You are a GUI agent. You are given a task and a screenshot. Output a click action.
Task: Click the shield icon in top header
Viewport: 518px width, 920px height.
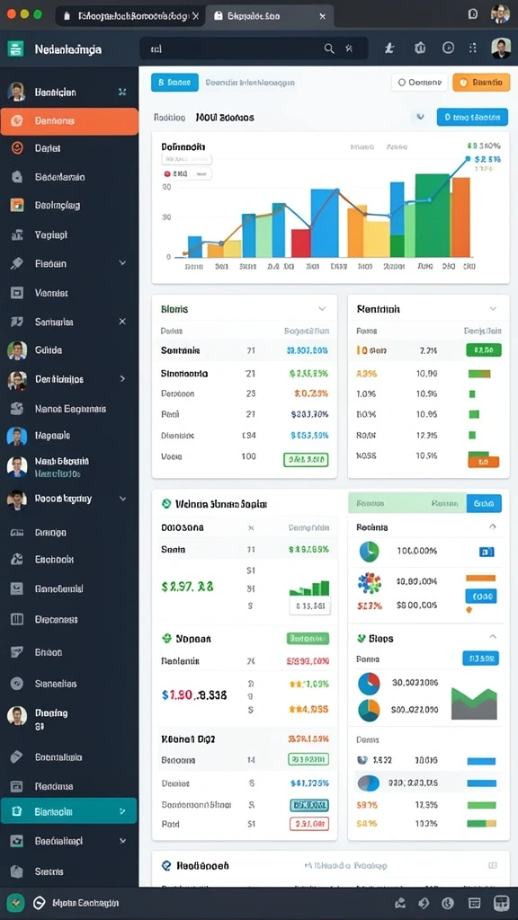[419, 49]
